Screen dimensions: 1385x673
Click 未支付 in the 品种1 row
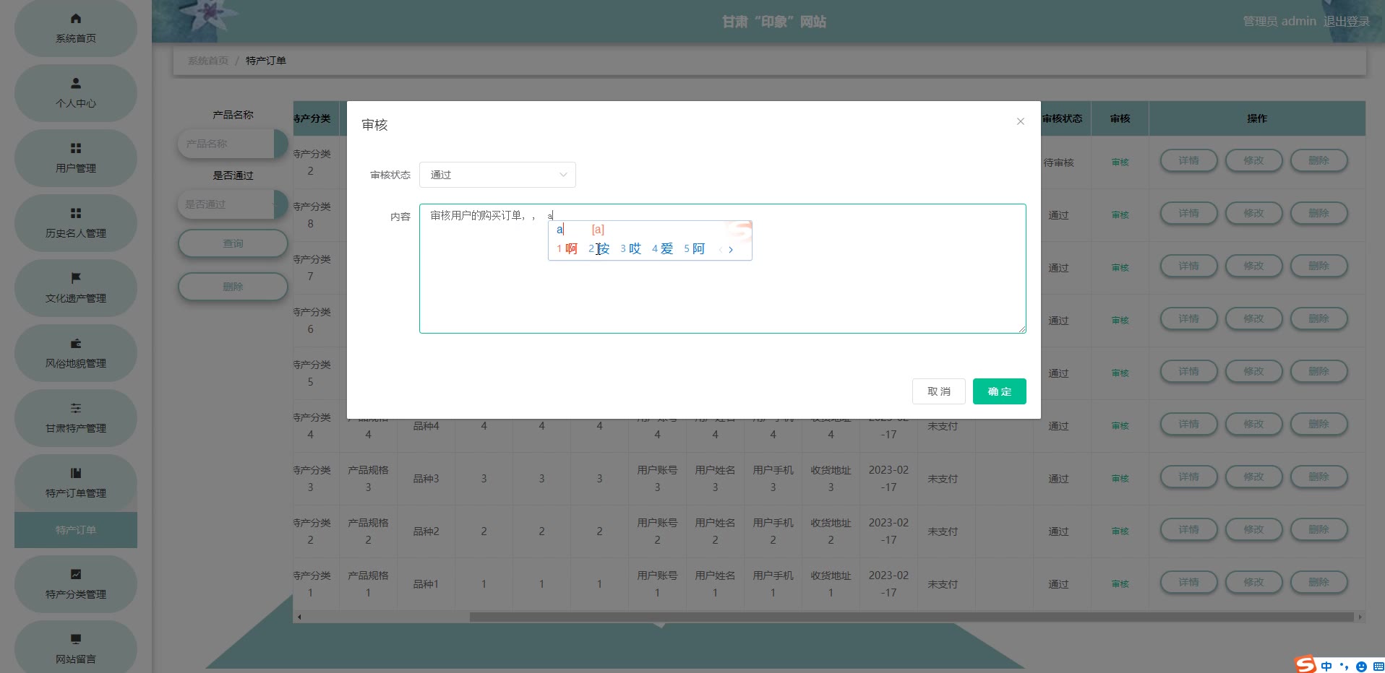943,584
